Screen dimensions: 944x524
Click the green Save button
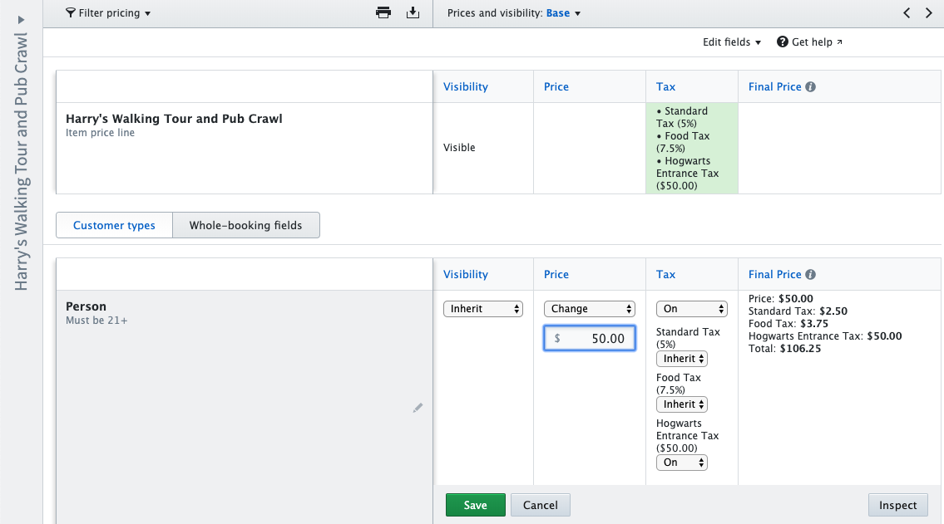point(476,506)
